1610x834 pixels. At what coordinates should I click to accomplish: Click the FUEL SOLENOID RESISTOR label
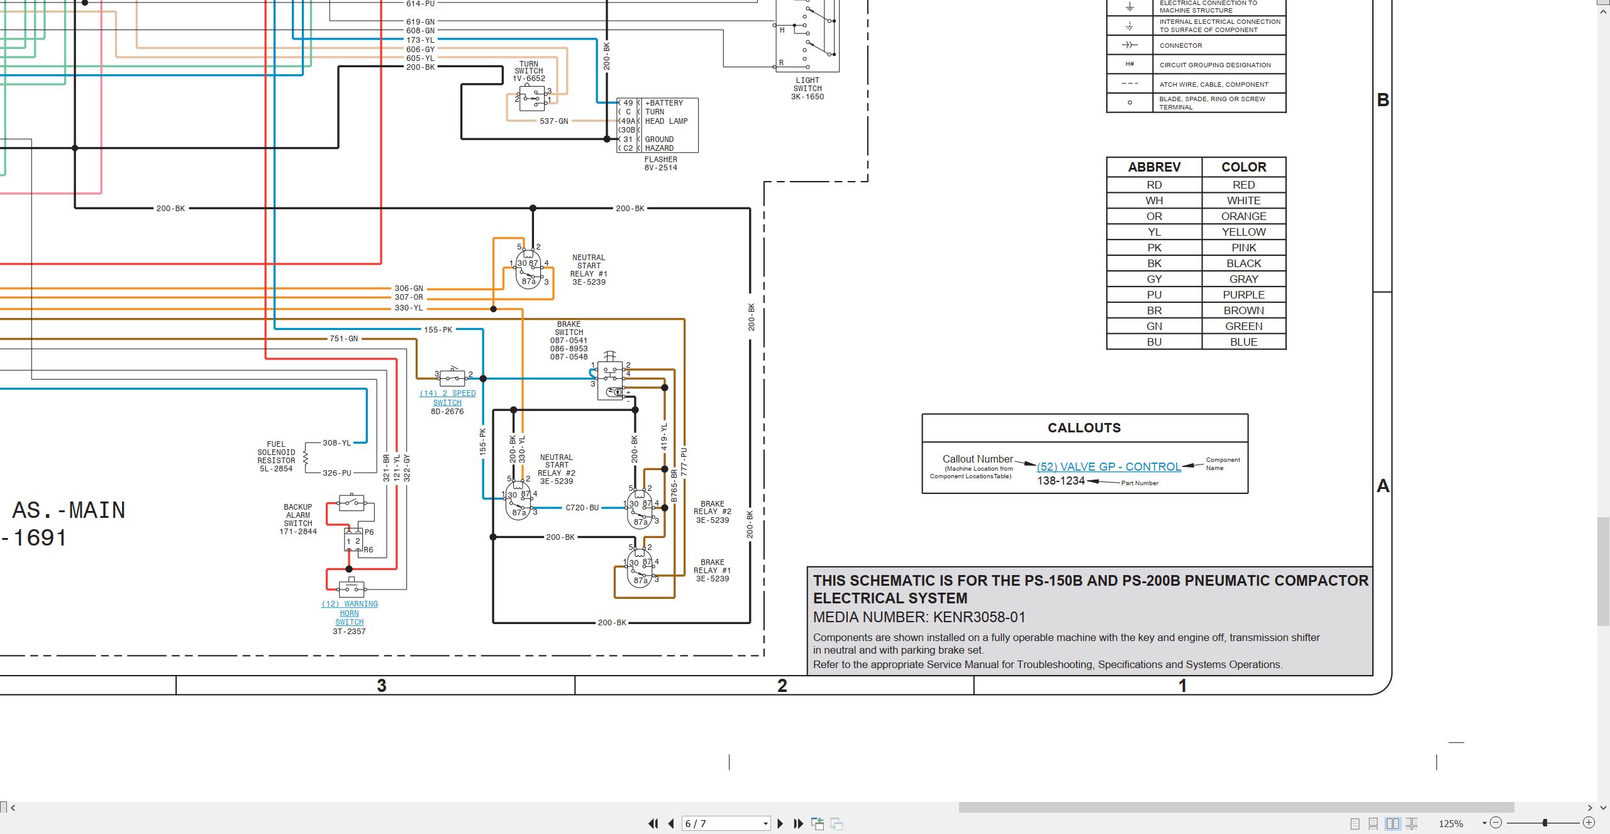pyautogui.click(x=276, y=456)
